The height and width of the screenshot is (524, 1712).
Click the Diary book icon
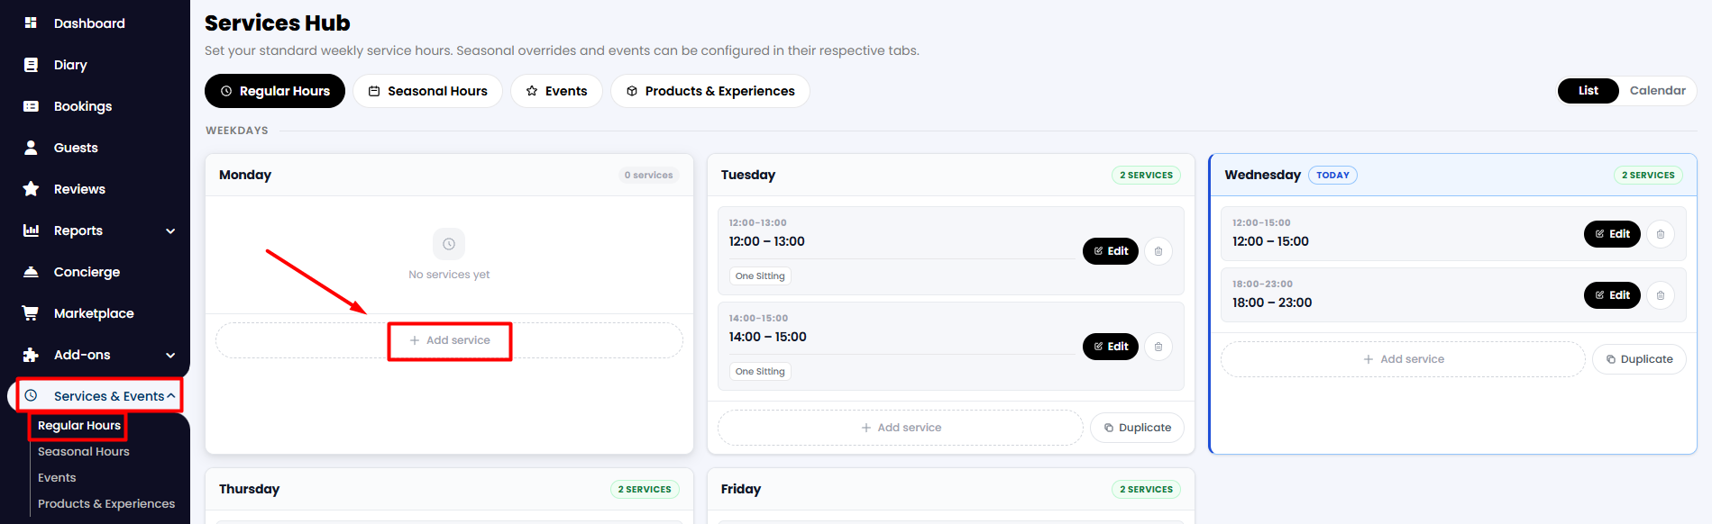coord(31,65)
